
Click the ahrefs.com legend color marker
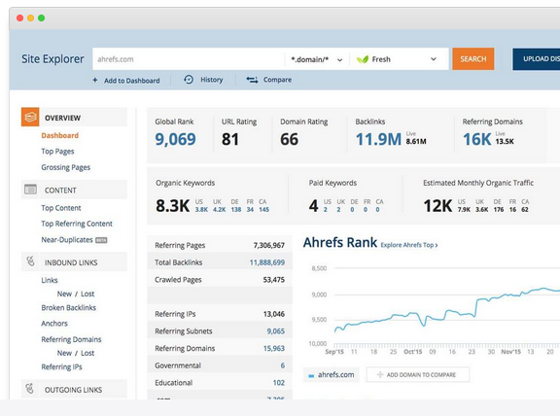coord(311,375)
